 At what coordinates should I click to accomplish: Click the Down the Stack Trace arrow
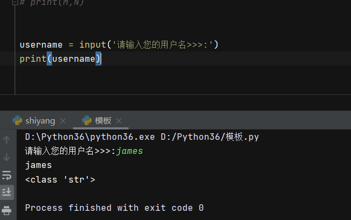click(x=7, y=157)
